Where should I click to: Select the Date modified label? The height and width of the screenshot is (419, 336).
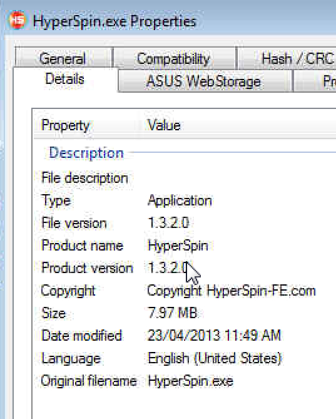tap(82, 335)
